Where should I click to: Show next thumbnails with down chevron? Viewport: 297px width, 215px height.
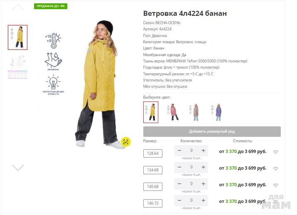click(x=18, y=168)
